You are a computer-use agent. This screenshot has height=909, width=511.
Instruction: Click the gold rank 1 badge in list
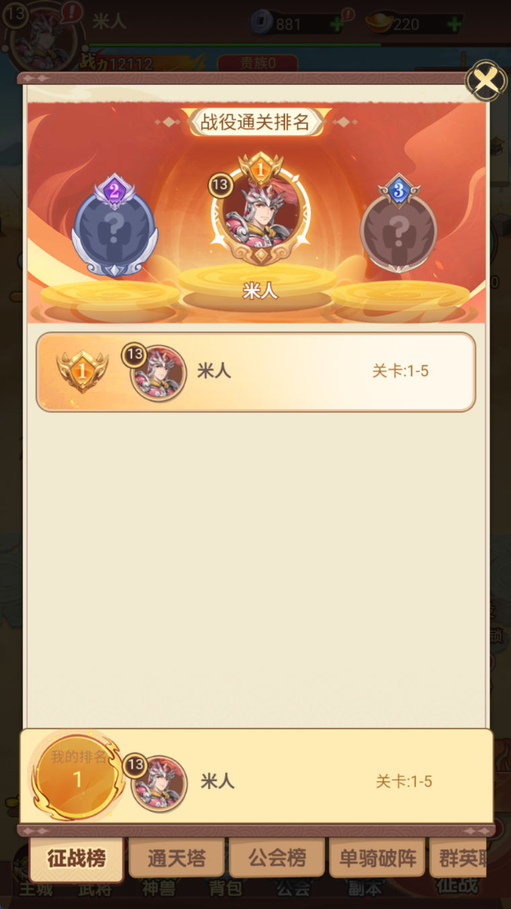(82, 371)
